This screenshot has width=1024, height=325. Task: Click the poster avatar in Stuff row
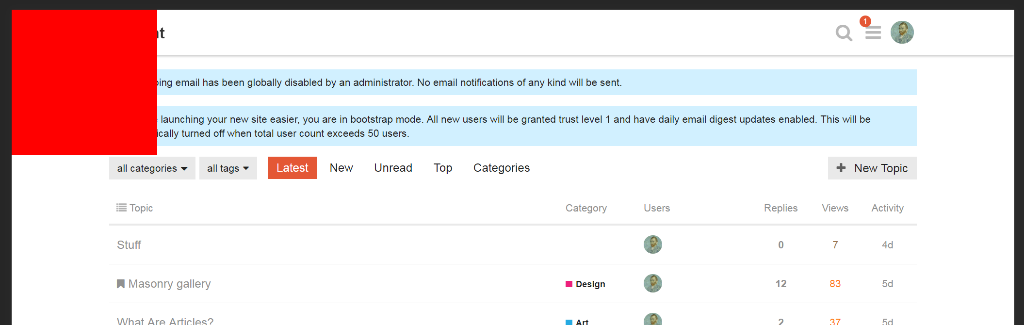pos(652,244)
